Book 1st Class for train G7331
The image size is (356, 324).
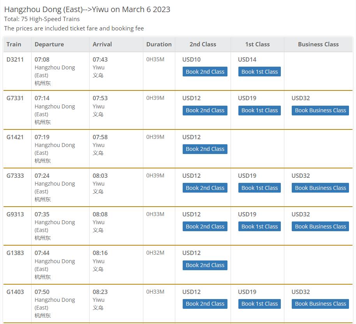pos(259,110)
